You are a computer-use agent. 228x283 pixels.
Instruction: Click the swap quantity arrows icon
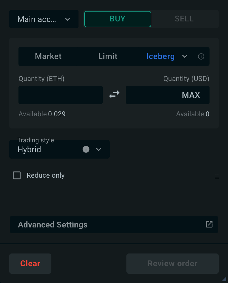114,94
